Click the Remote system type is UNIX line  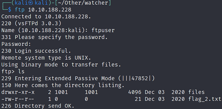click(x=46, y=58)
